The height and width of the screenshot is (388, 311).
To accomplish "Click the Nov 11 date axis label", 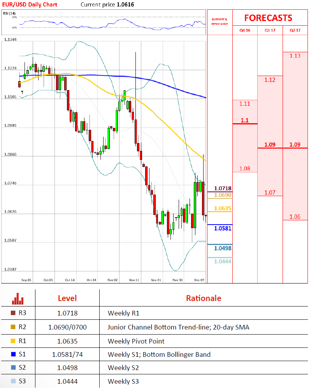I will [x=134, y=280].
